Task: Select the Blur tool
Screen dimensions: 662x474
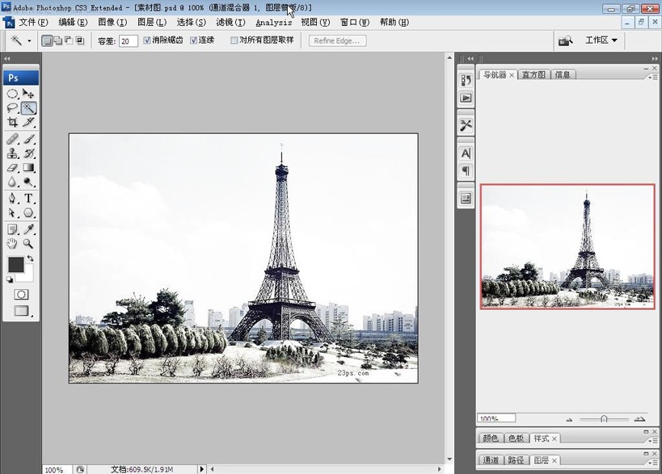Action: pos(12,182)
